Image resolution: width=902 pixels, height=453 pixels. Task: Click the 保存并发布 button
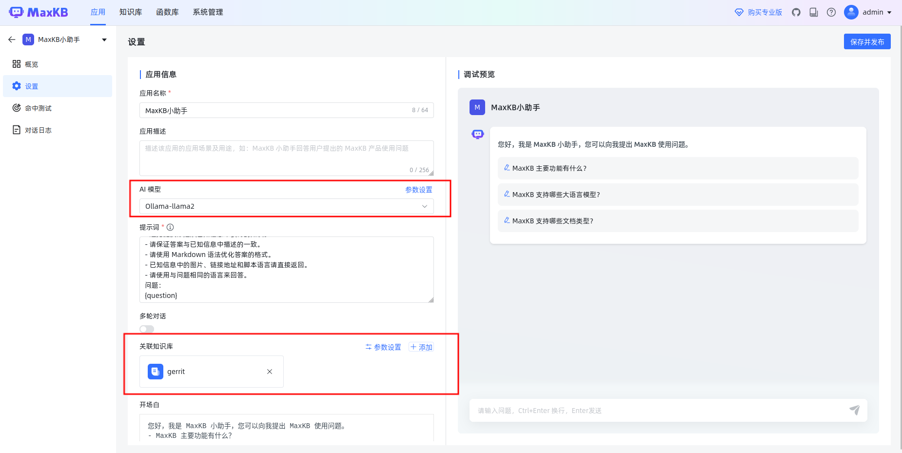pos(867,41)
